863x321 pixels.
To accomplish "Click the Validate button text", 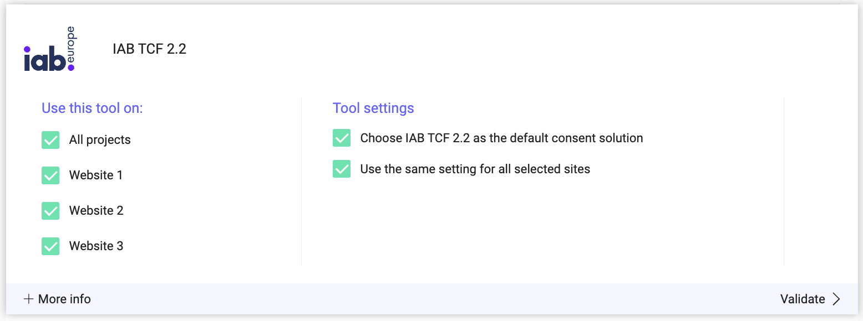I will [803, 299].
